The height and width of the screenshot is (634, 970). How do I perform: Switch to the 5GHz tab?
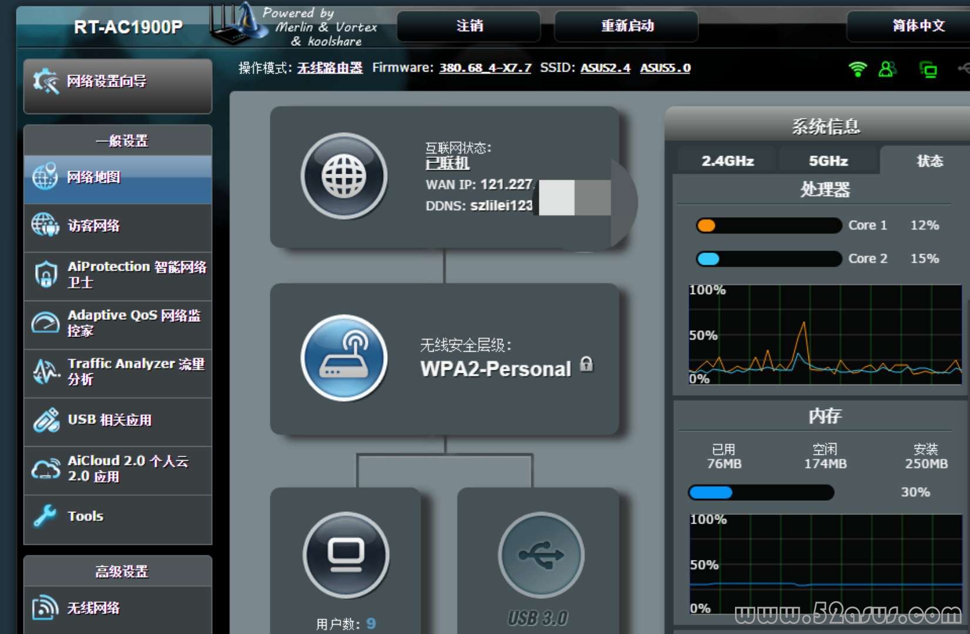828,161
